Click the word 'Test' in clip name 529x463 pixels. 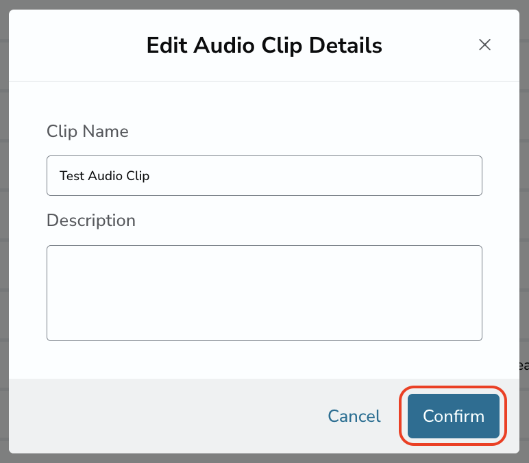71,176
